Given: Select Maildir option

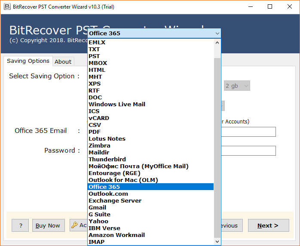Looking at the screenshot, I should click(x=150, y=153).
